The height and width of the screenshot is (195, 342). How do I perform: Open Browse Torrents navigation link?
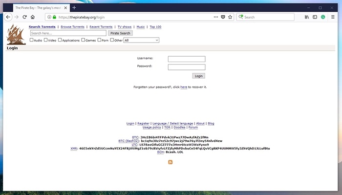pos(72,27)
